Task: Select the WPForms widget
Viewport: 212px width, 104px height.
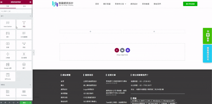Action: tap(8, 76)
